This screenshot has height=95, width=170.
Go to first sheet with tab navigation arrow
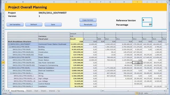tap(3, 91)
